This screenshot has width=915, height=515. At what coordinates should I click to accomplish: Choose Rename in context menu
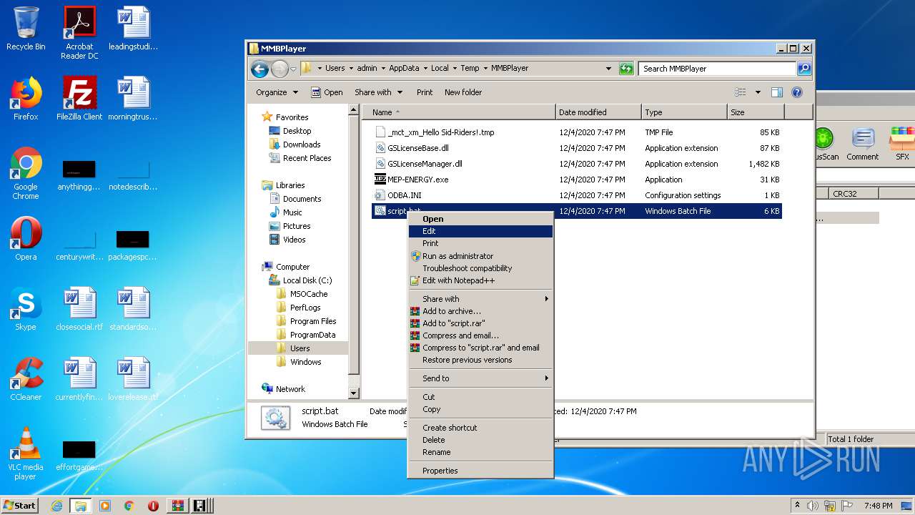tap(480, 452)
